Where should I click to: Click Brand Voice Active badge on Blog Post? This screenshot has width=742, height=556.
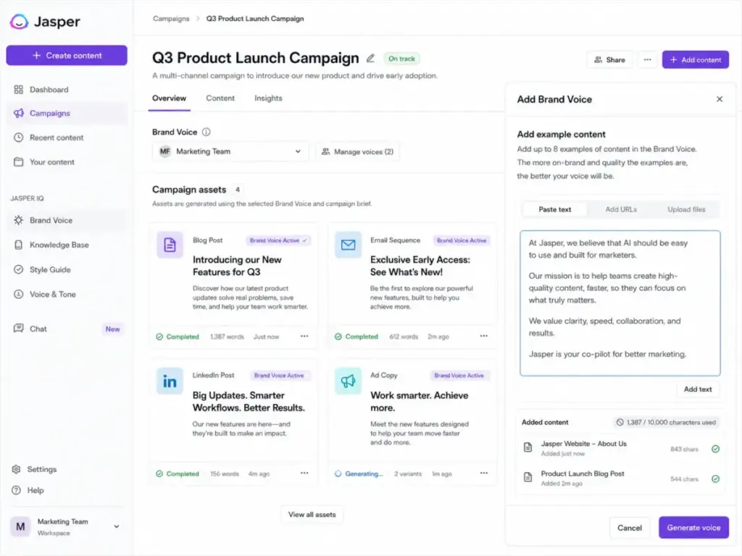point(278,240)
